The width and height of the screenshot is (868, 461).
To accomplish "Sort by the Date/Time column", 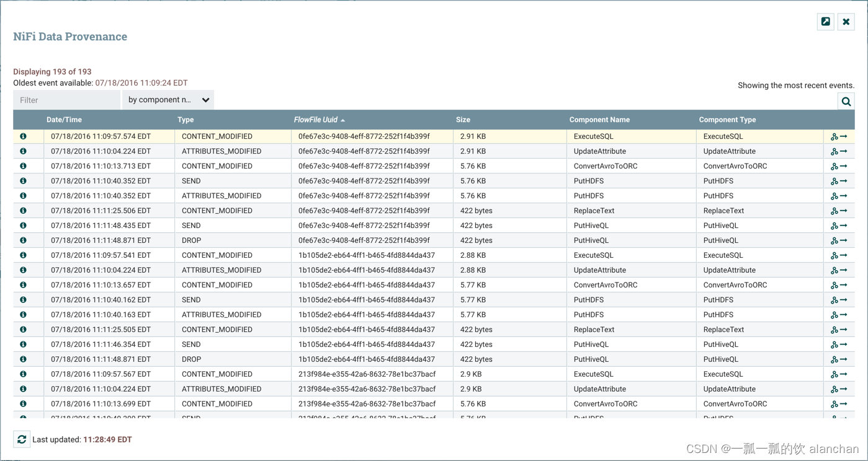I will click(64, 120).
